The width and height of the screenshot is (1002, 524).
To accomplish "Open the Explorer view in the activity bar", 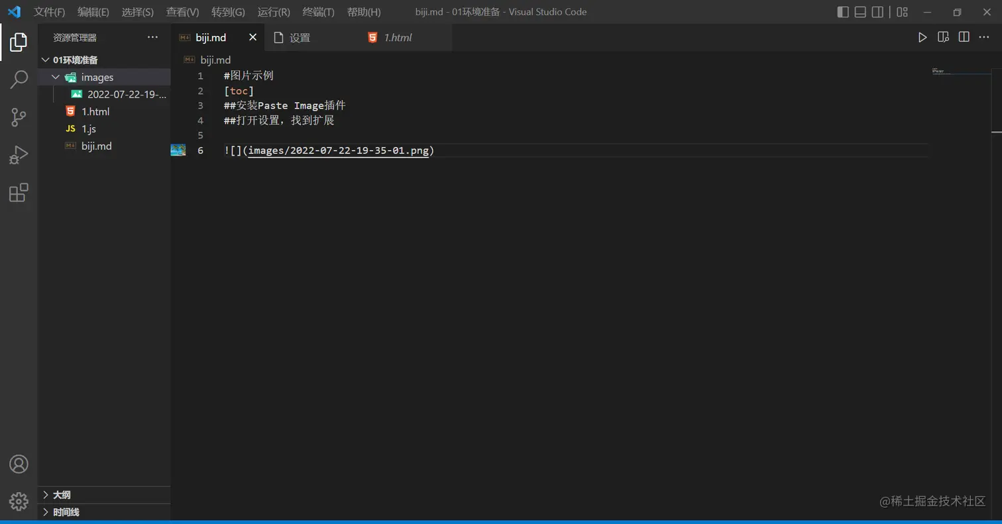I will [x=19, y=43].
